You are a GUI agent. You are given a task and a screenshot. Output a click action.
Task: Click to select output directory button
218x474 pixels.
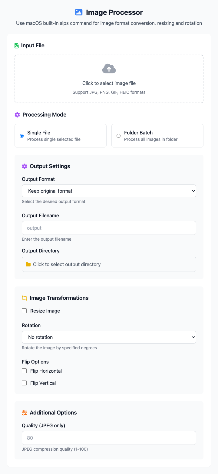click(109, 264)
